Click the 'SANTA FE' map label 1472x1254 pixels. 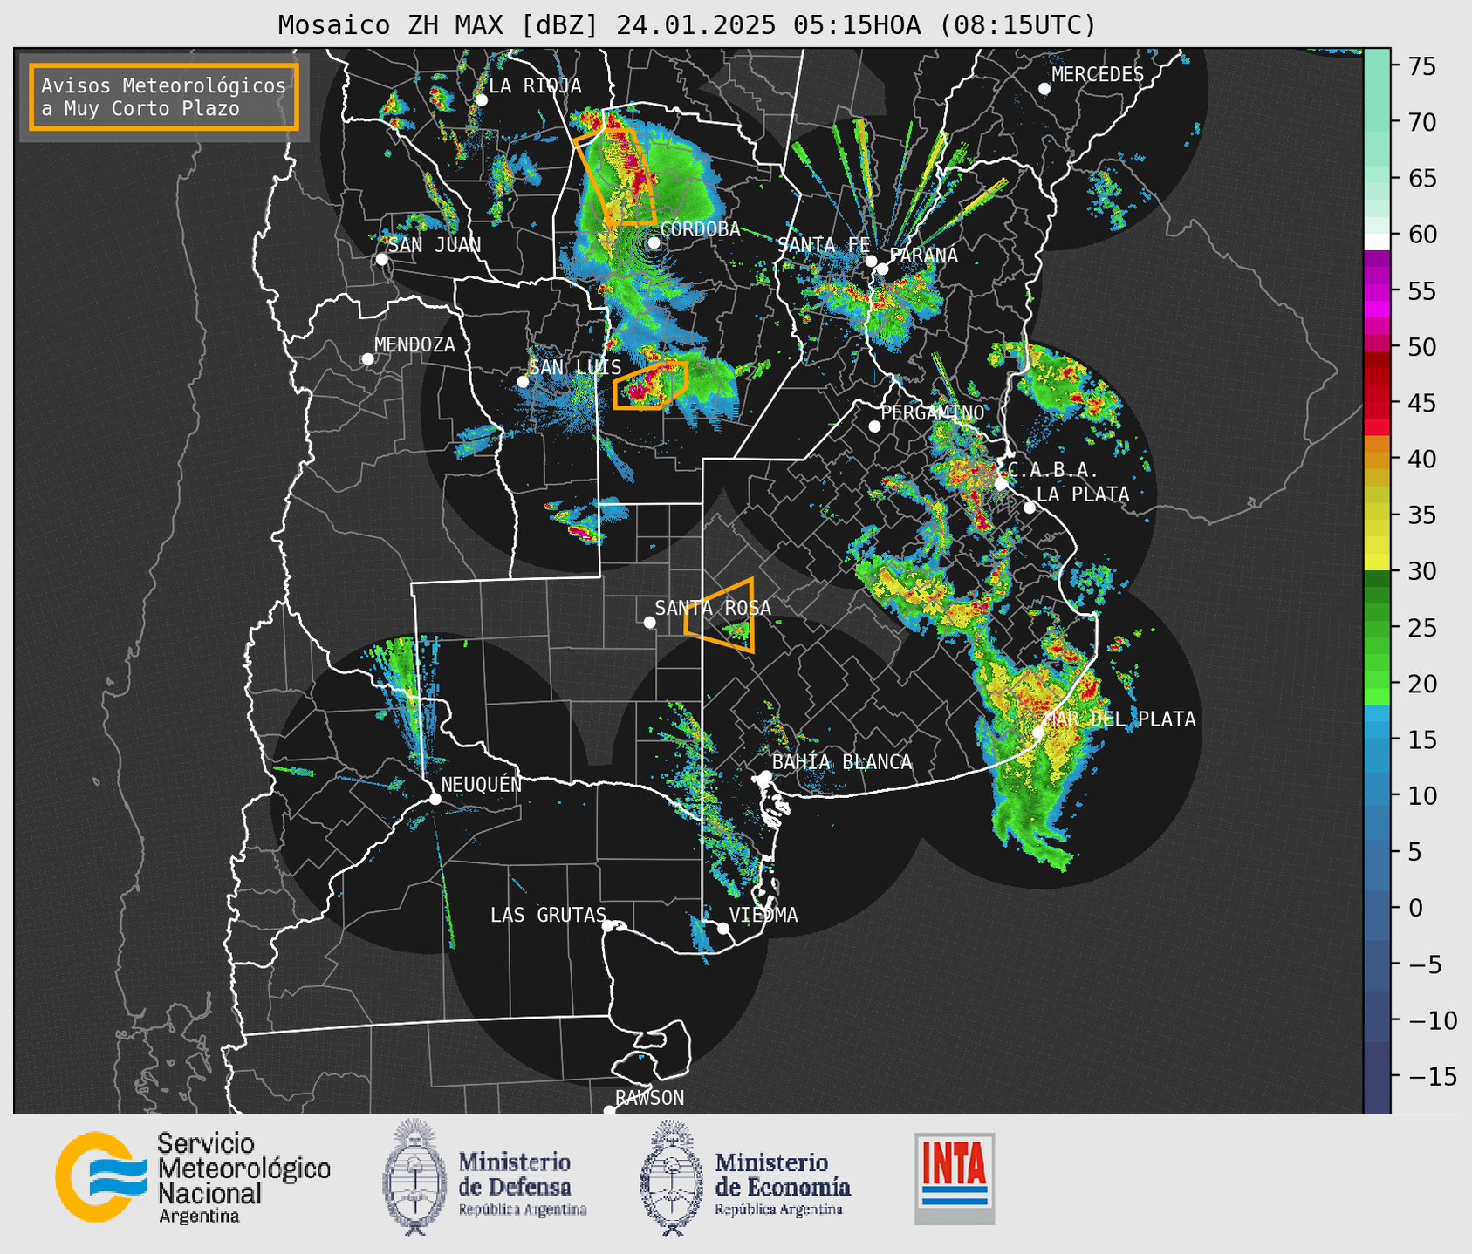click(x=824, y=245)
